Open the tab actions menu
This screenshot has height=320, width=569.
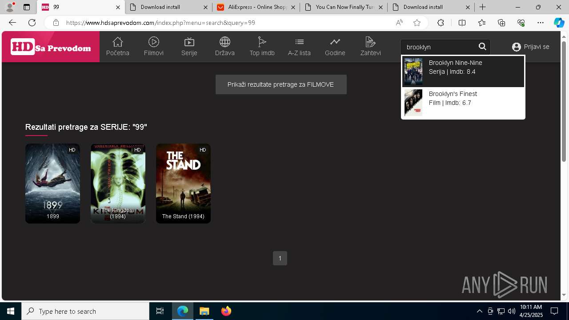pyautogui.click(x=26, y=7)
